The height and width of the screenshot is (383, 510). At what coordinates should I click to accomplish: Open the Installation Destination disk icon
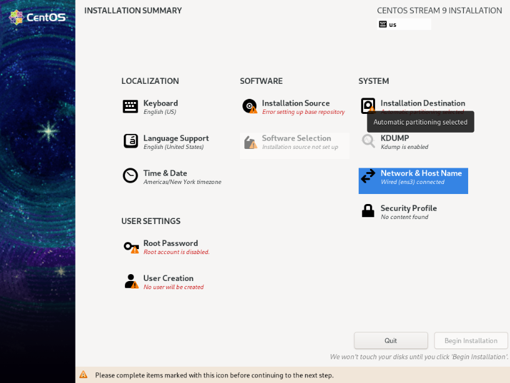pos(368,106)
